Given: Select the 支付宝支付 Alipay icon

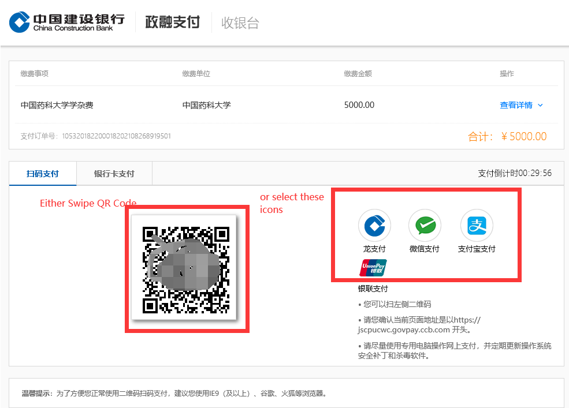Looking at the screenshot, I should click(477, 225).
